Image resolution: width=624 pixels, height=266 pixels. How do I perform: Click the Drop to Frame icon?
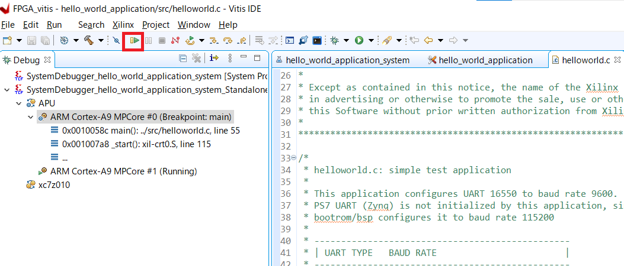pos(260,40)
